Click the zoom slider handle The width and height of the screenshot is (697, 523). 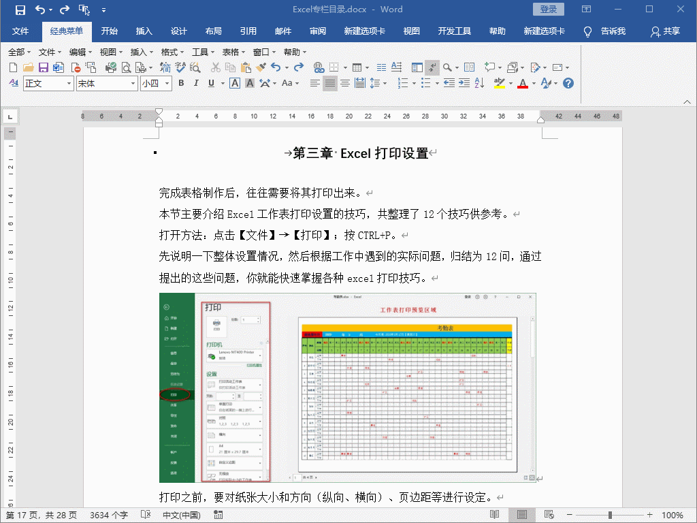(610, 515)
